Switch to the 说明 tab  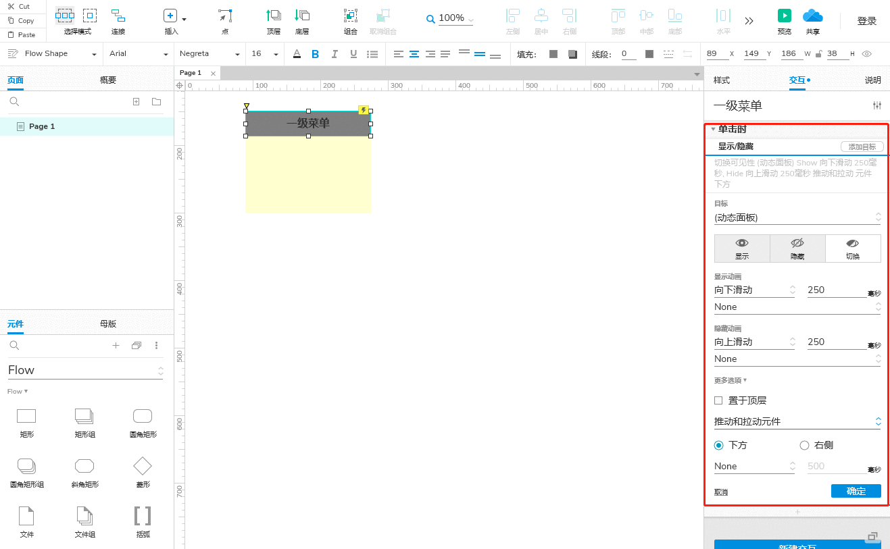873,80
